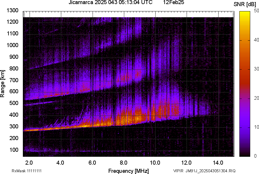
Task: Click the 14.0 frequency tick label
Action: (x=218, y=162)
